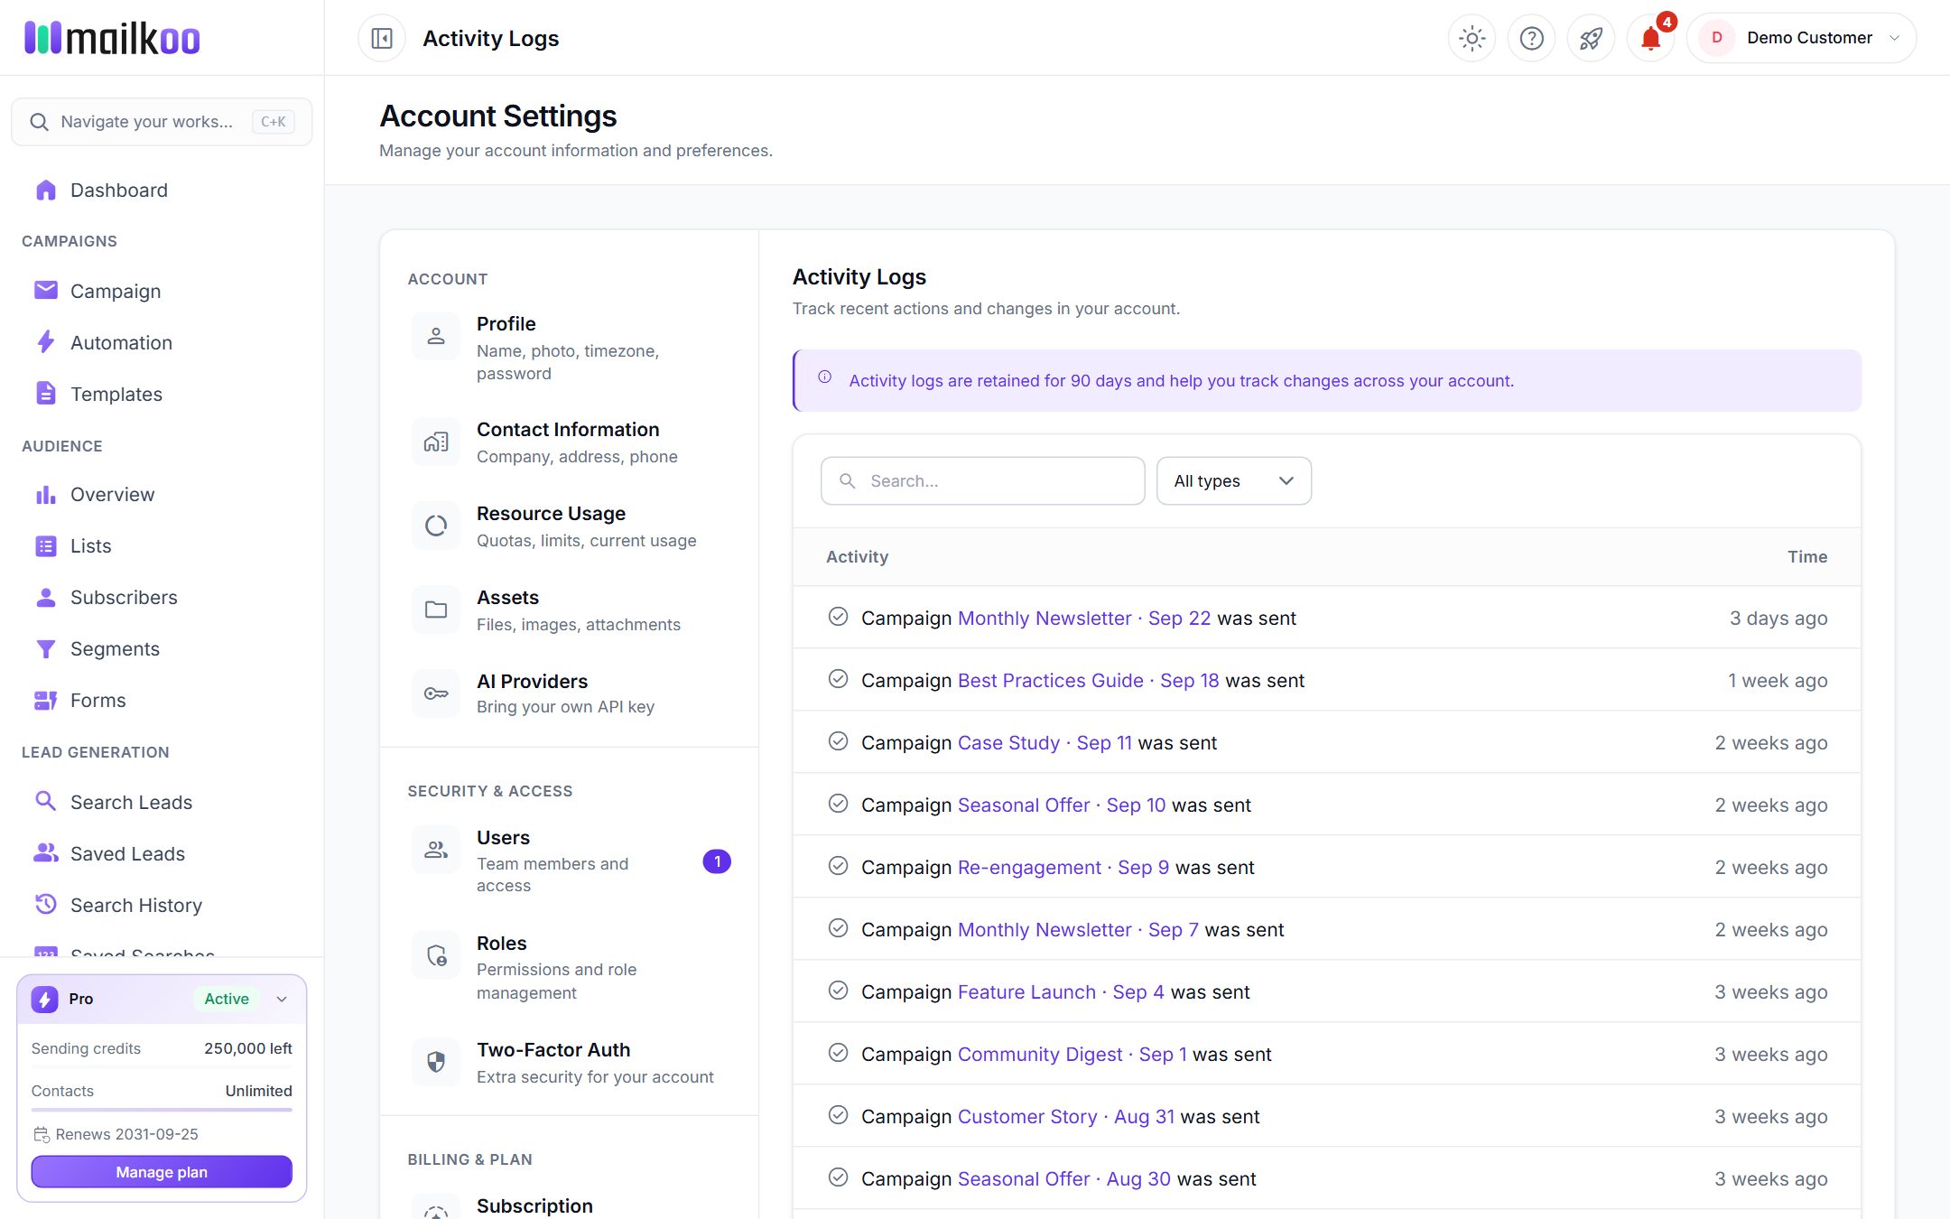Screen dimensions: 1950x1219
Task: Open Case Study · Sep 11 campaign link
Action: coord(1045,742)
